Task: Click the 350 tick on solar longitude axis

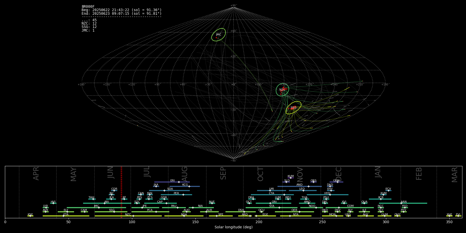Action: [x=449, y=222]
